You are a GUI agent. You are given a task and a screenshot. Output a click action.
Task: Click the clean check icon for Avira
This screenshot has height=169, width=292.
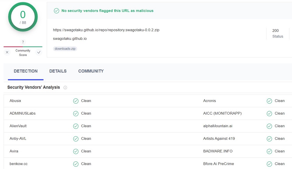pyautogui.click(x=76, y=151)
